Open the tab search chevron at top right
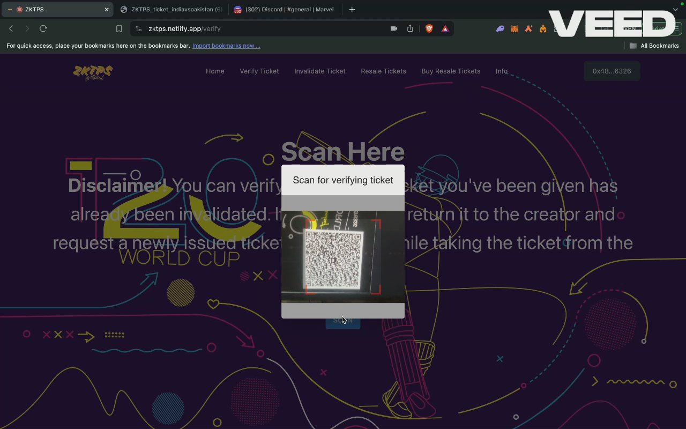 (x=675, y=9)
